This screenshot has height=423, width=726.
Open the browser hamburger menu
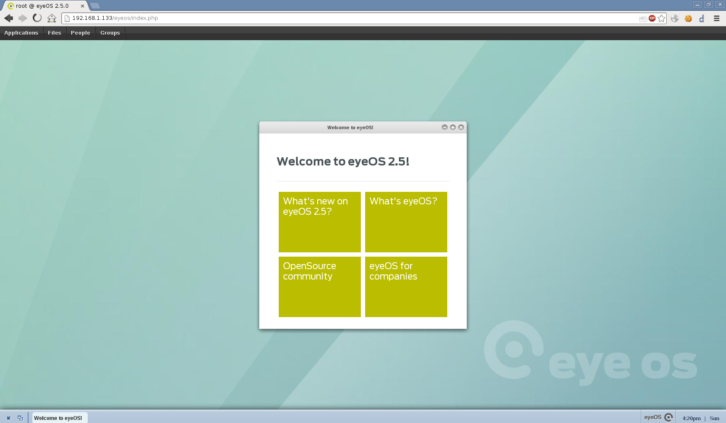point(716,18)
